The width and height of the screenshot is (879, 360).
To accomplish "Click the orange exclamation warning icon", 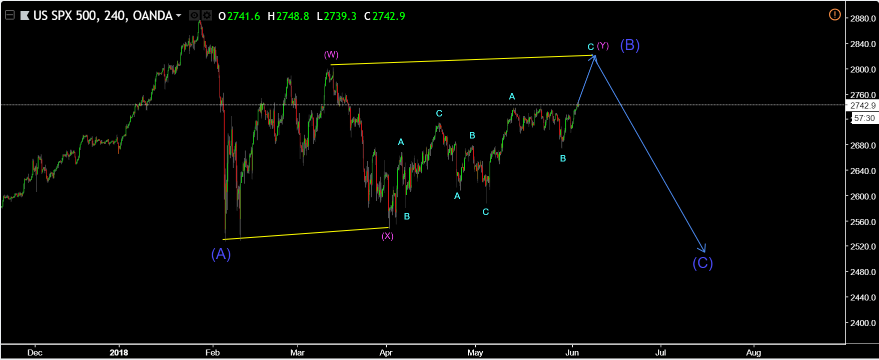I will coord(834,14).
